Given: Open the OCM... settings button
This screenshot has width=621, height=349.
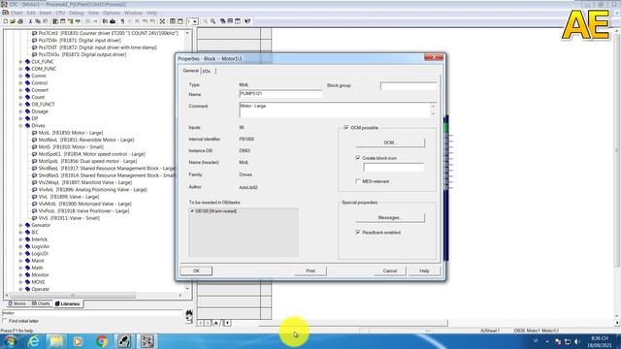Looking at the screenshot, I should pos(390,143).
